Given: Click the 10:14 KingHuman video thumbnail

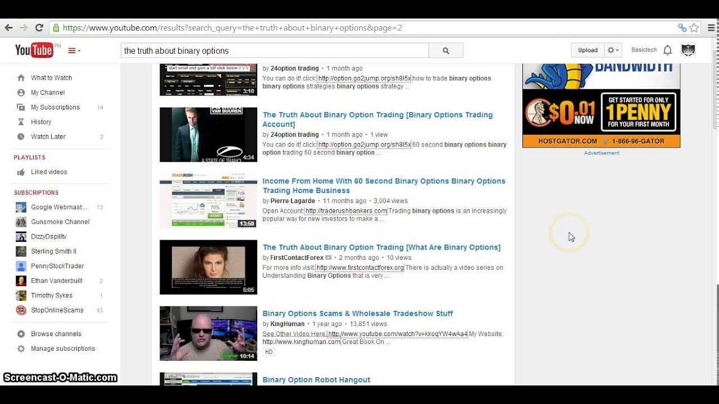Looking at the screenshot, I should click(208, 333).
